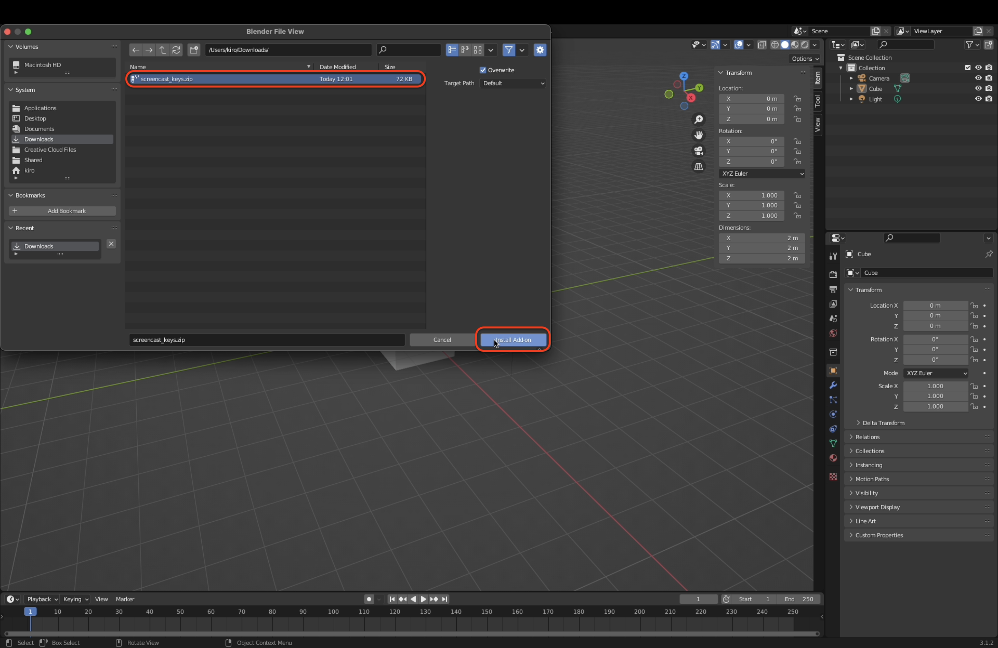Open the Output properties tab

click(833, 289)
